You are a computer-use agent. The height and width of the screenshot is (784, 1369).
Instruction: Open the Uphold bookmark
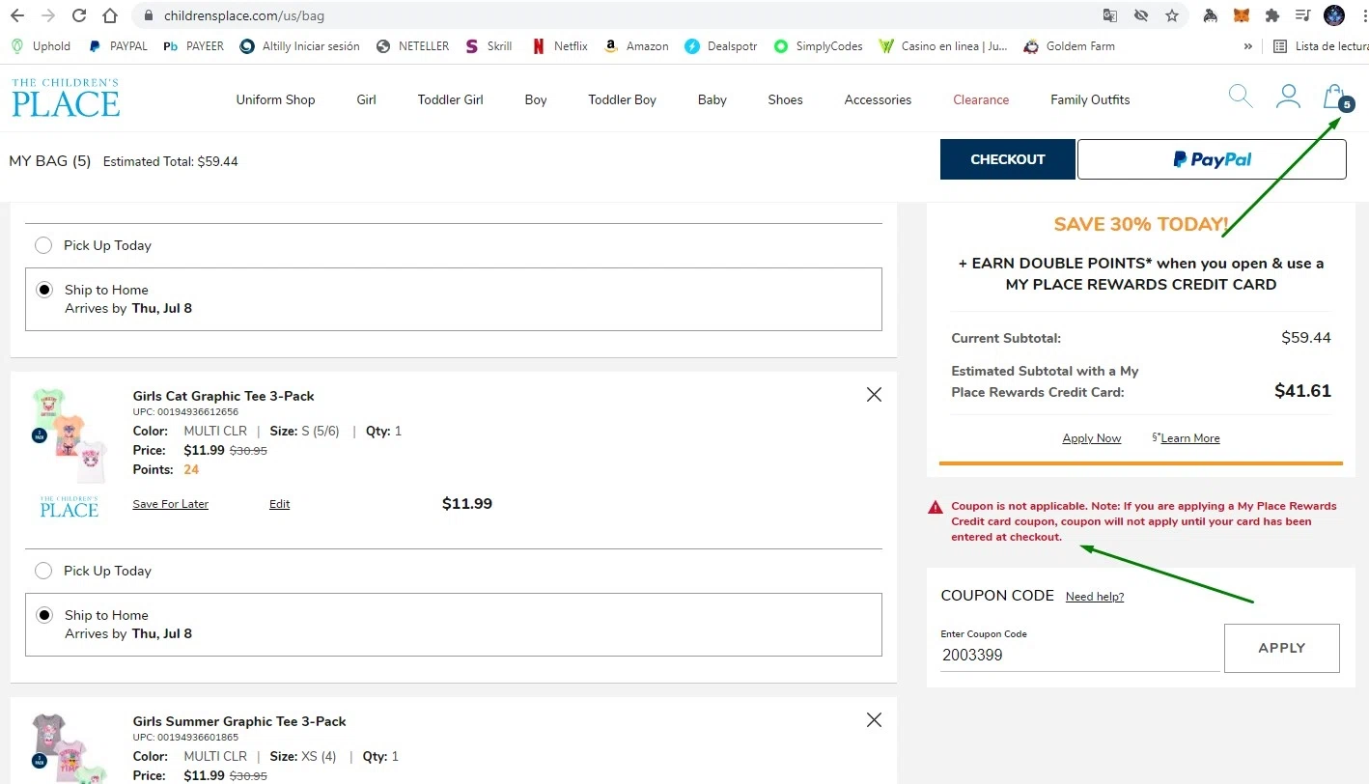(x=41, y=45)
